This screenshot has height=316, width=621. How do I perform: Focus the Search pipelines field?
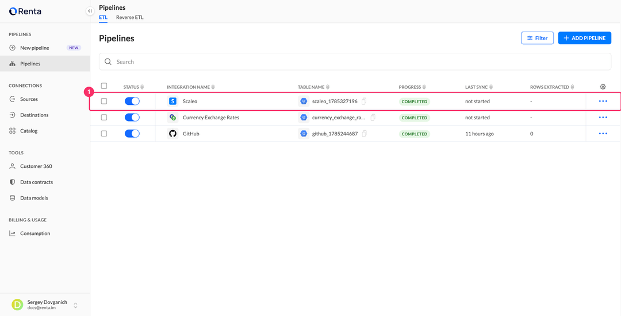click(355, 61)
